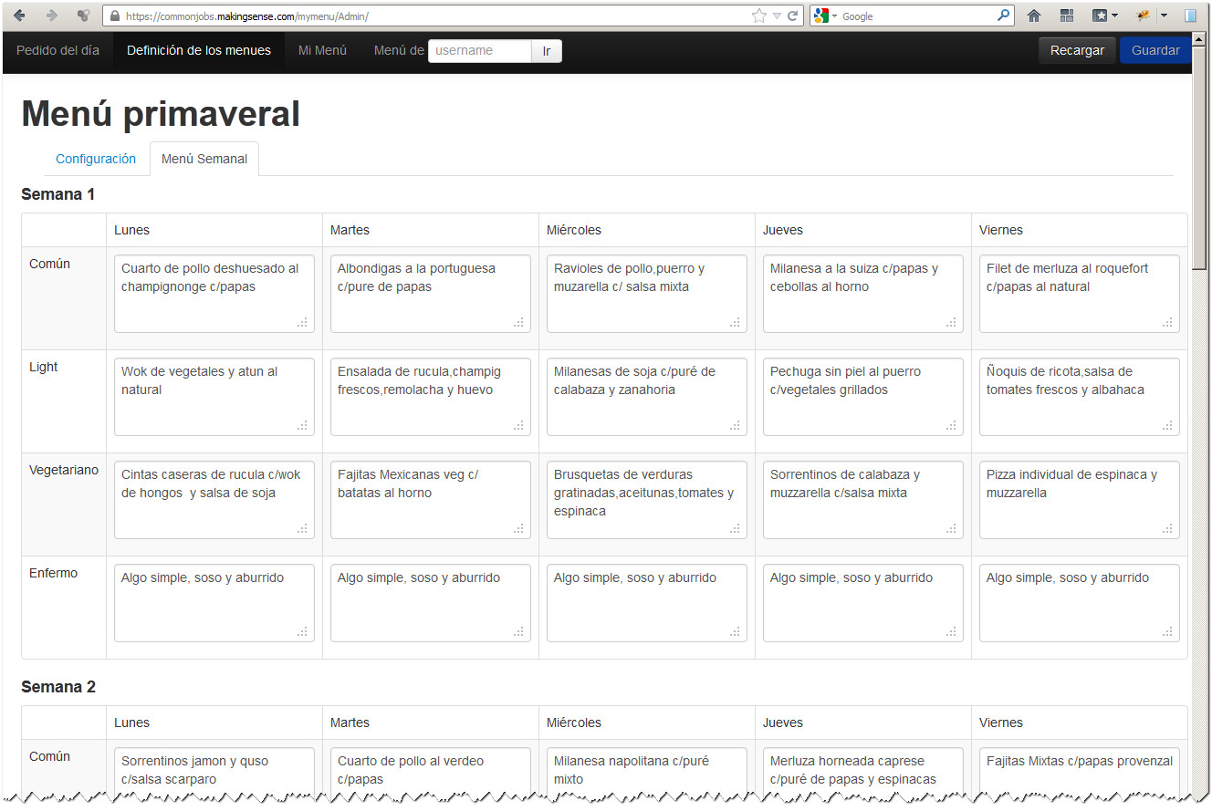Edit the Albondigas a la portuguesa text box
This screenshot has width=1212, height=811.
pos(430,294)
